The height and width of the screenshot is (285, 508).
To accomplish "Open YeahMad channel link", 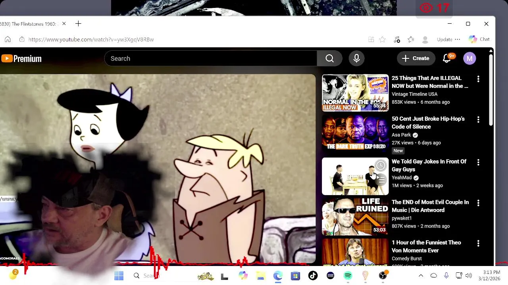I will coord(402,178).
